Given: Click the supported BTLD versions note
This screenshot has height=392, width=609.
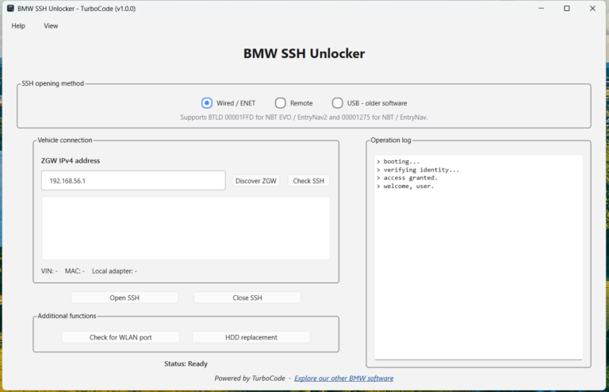Looking at the screenshot, I should (304, 117).
